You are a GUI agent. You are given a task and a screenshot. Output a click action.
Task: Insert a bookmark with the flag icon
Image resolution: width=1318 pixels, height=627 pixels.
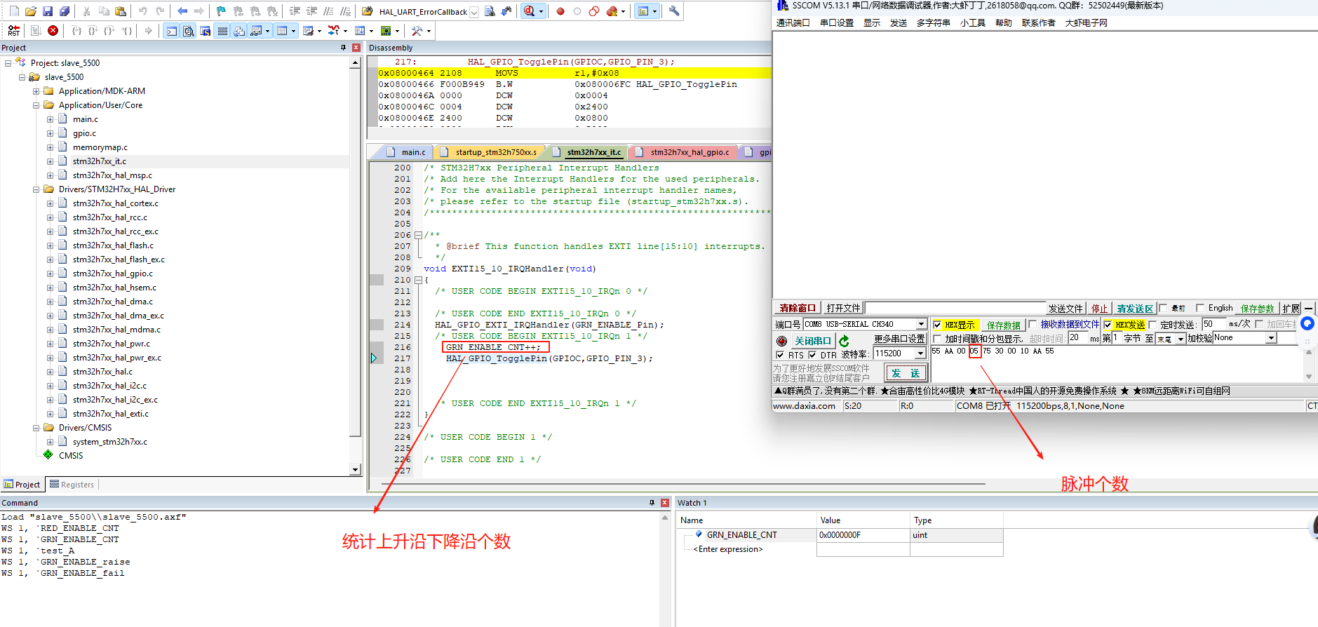coord(221,11)
